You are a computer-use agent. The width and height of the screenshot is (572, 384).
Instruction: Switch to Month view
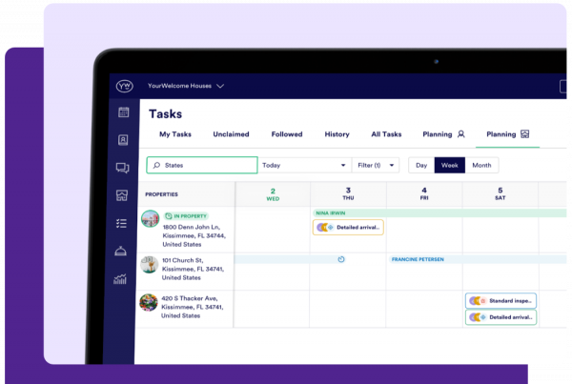point(481,165)
